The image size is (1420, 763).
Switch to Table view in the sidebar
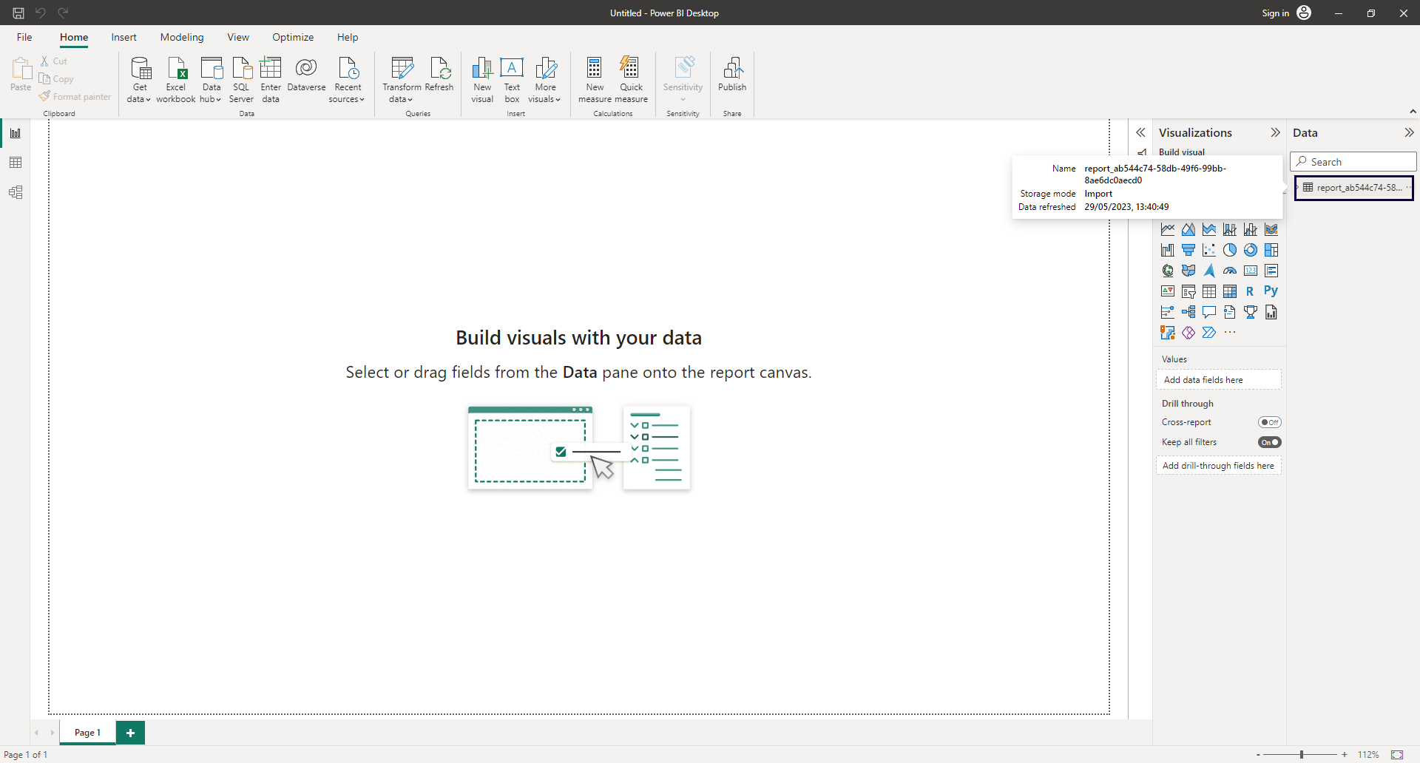[16, 162]
